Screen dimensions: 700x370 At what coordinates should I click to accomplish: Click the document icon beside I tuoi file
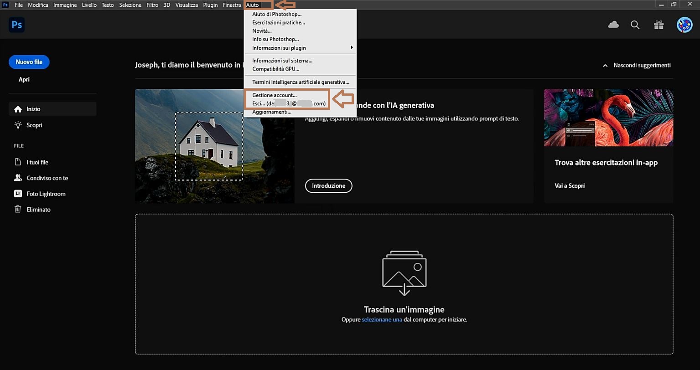point(18,162)
